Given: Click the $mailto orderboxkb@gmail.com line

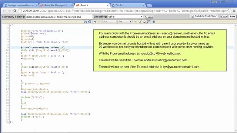Looking at the screenshot, I should [x=42, y=31].
